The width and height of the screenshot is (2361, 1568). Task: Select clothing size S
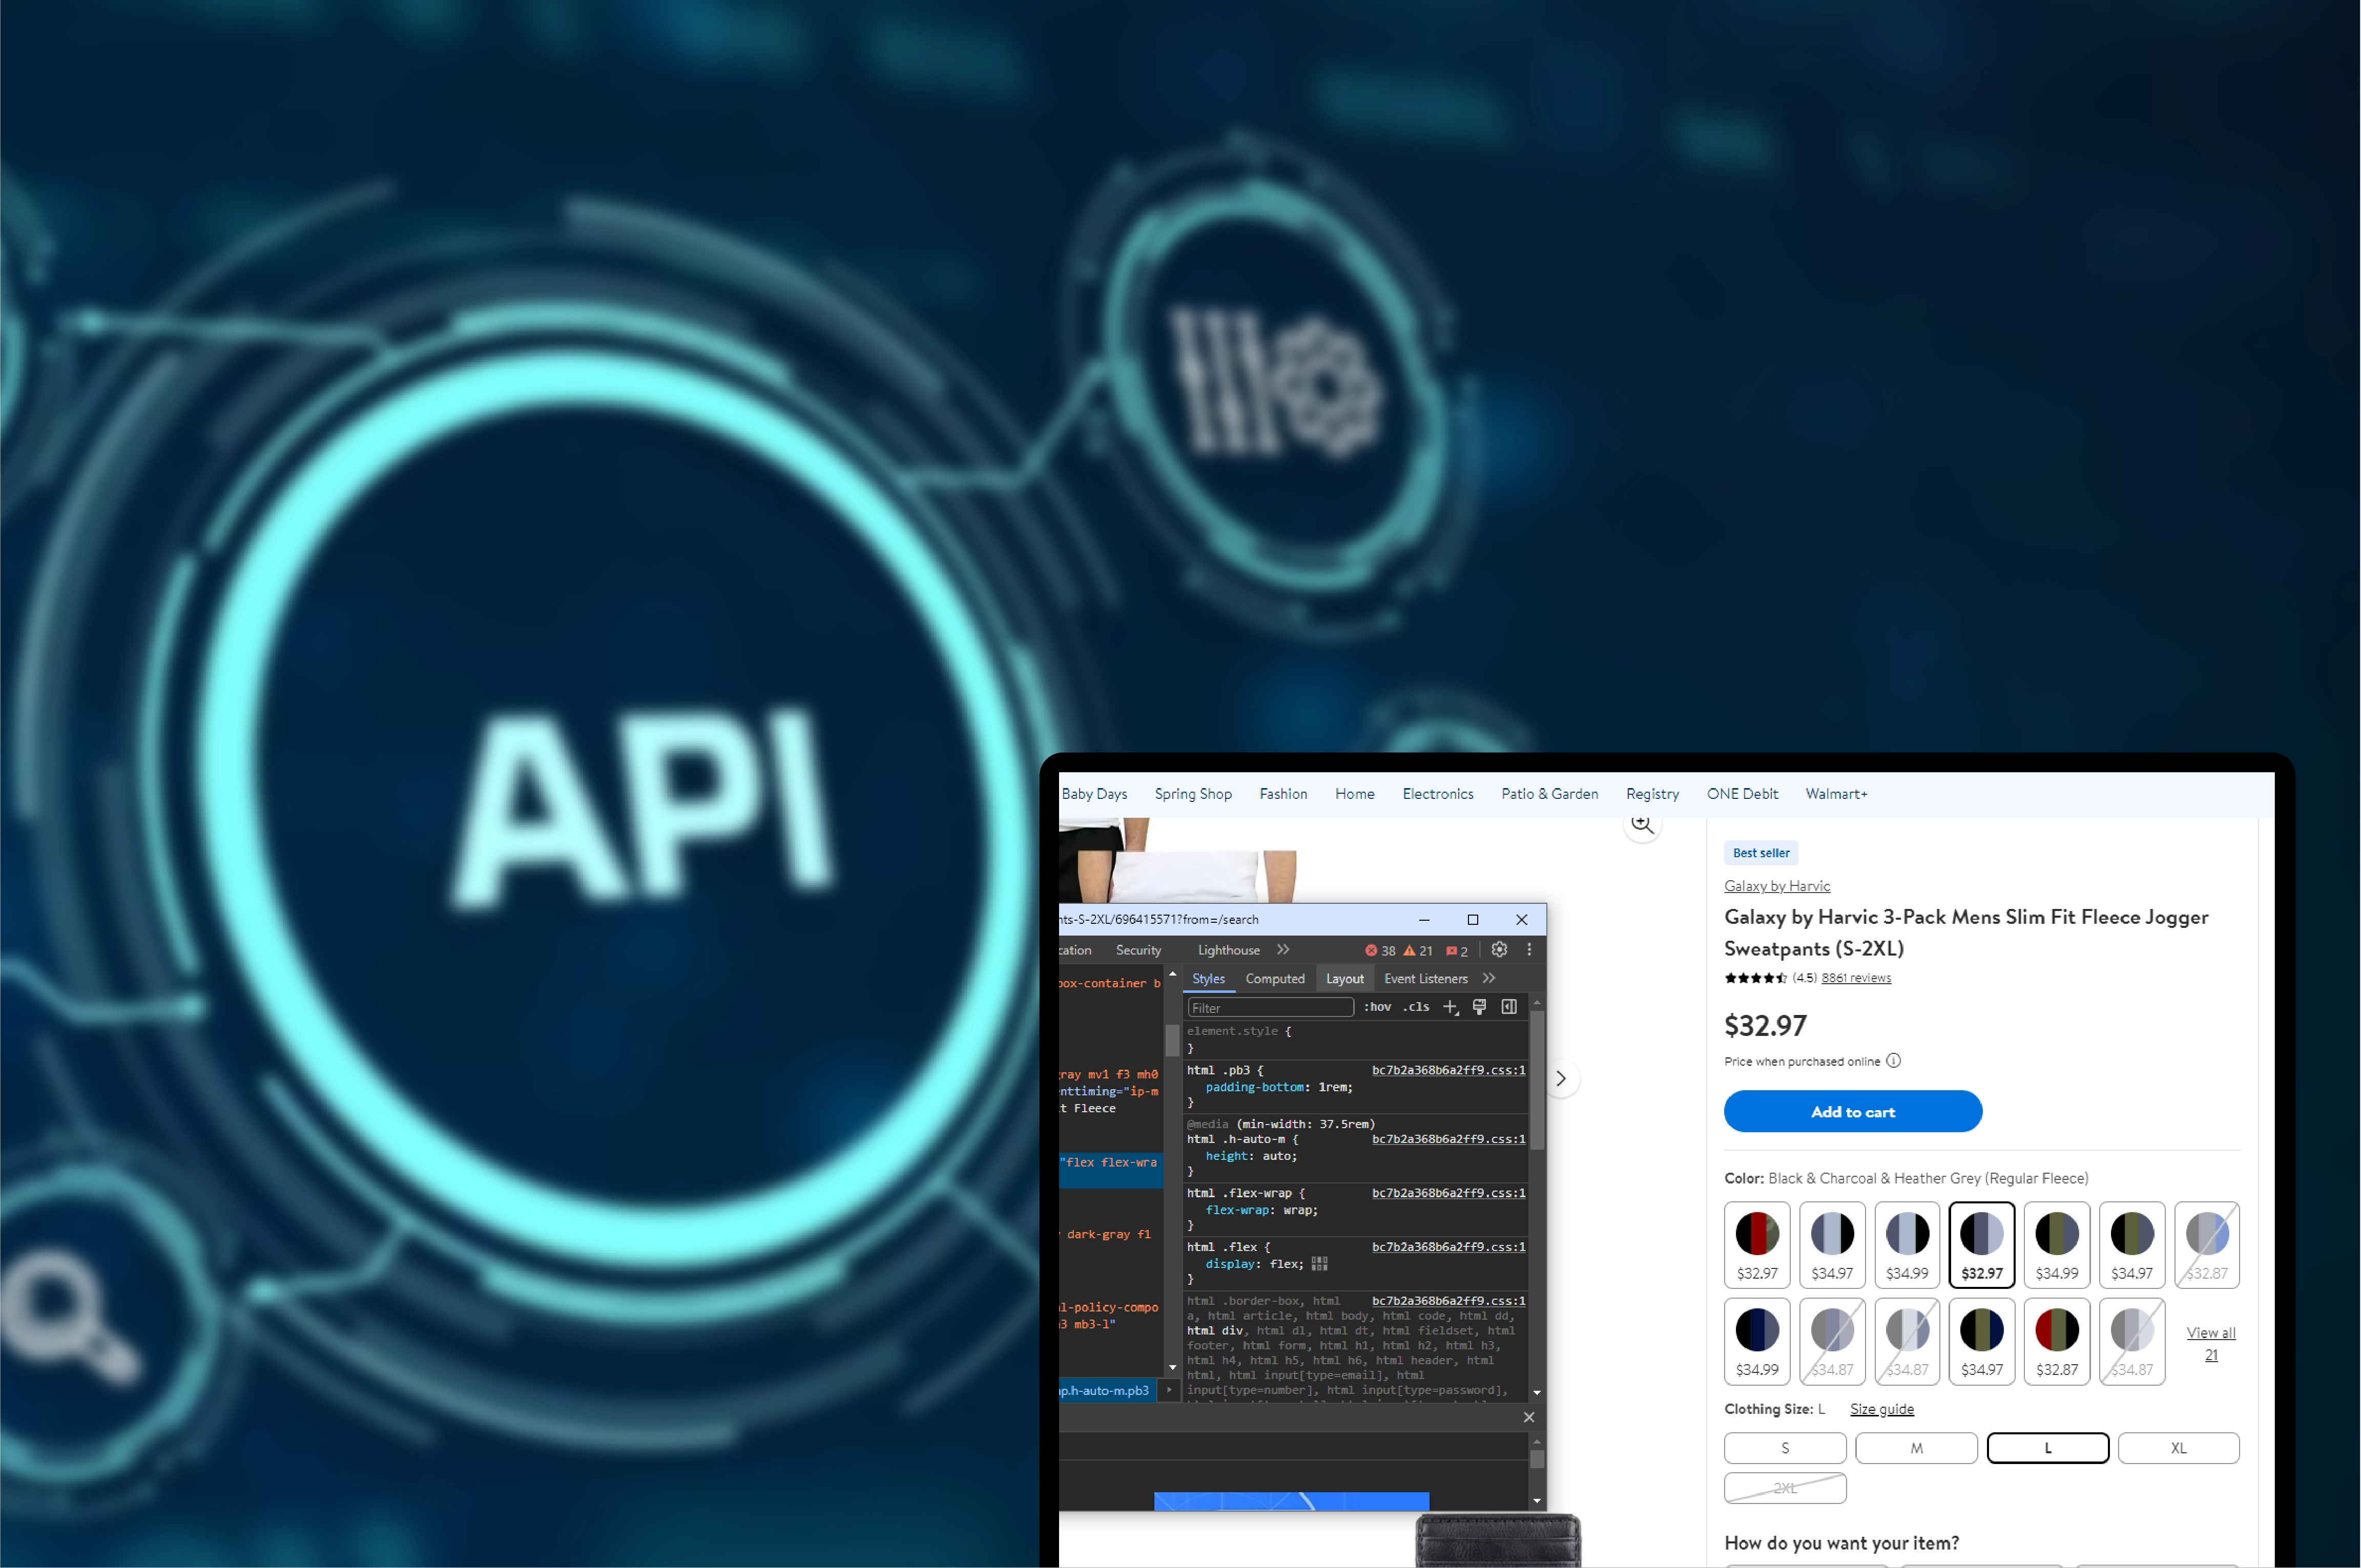pos(1785,1448)
